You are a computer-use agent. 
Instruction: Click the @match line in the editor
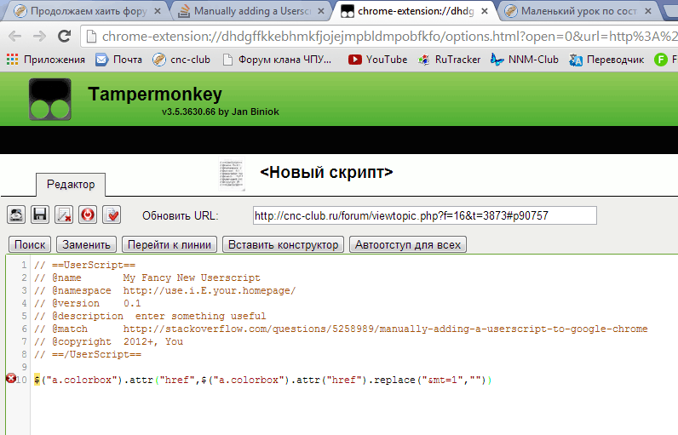[x=341, y=329]
